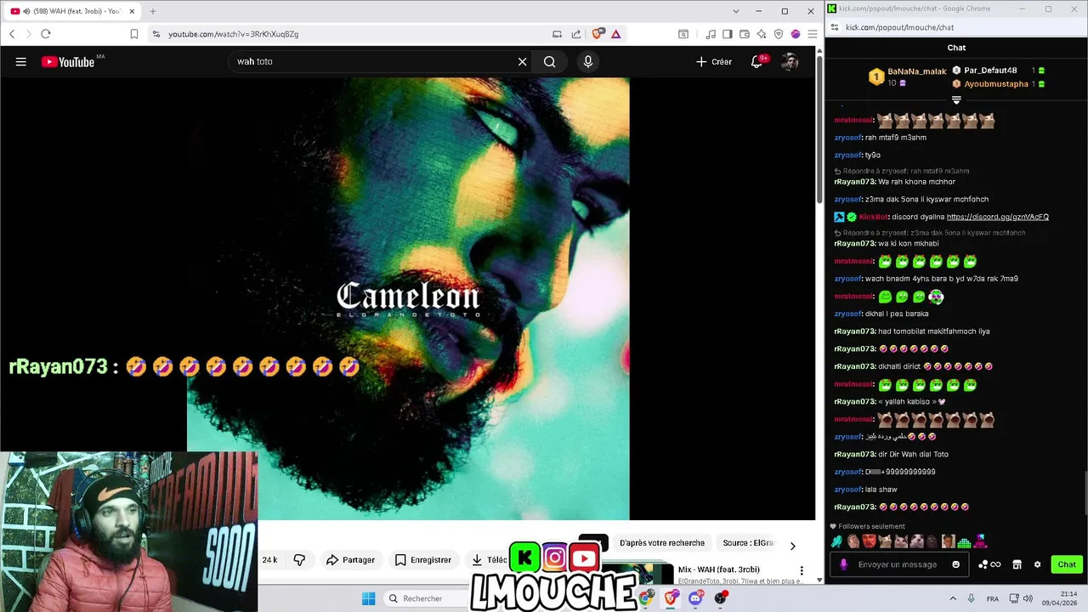Open Leo AI sparkle icon

[761, 34]
